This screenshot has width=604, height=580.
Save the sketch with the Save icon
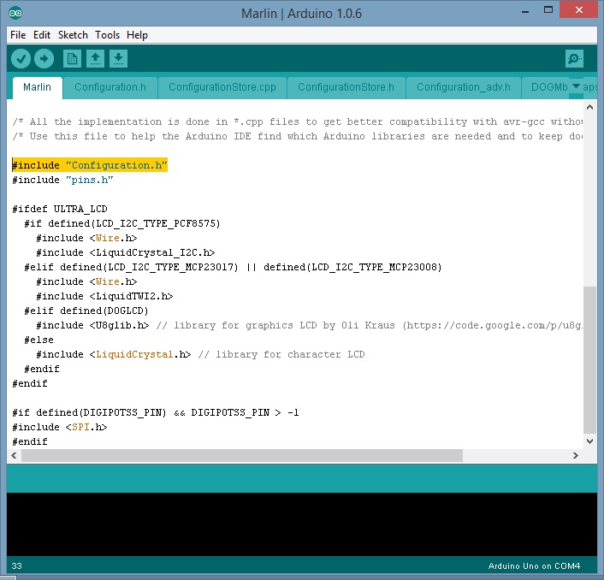pyautogui.click(x=118, y=58)
